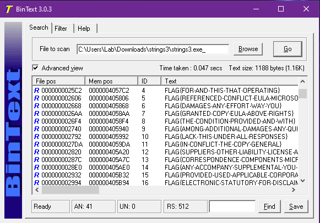Sort by the Text column header
Image resolution: width=320 pixels, height=223 pixels.
pos(230,81)
